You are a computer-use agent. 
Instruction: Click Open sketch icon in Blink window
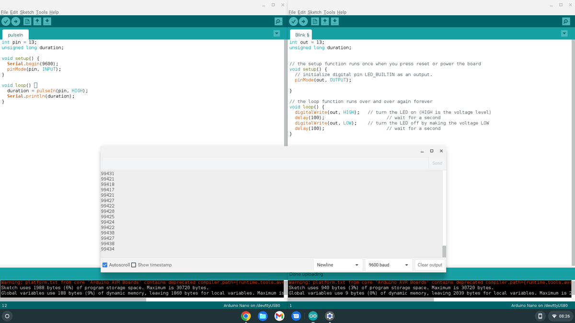(x=324, y=22)
